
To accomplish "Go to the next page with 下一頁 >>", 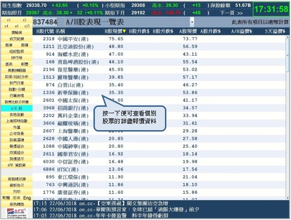I will click(231, 13).
